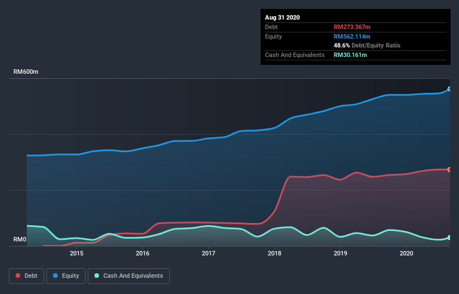The image size is (459, 294).
Task: Click the RM562.114m equity value
Action: (352, 36)
